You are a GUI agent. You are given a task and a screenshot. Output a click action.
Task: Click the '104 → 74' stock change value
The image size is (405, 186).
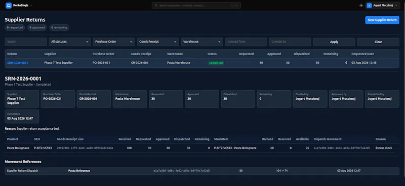coord(282,171)
